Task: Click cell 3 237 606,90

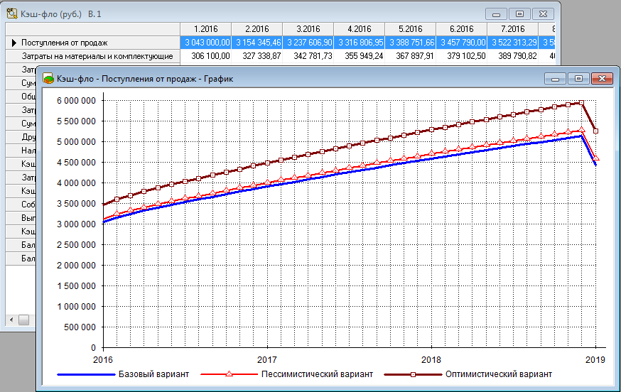Action: click(x=308, y=43)
